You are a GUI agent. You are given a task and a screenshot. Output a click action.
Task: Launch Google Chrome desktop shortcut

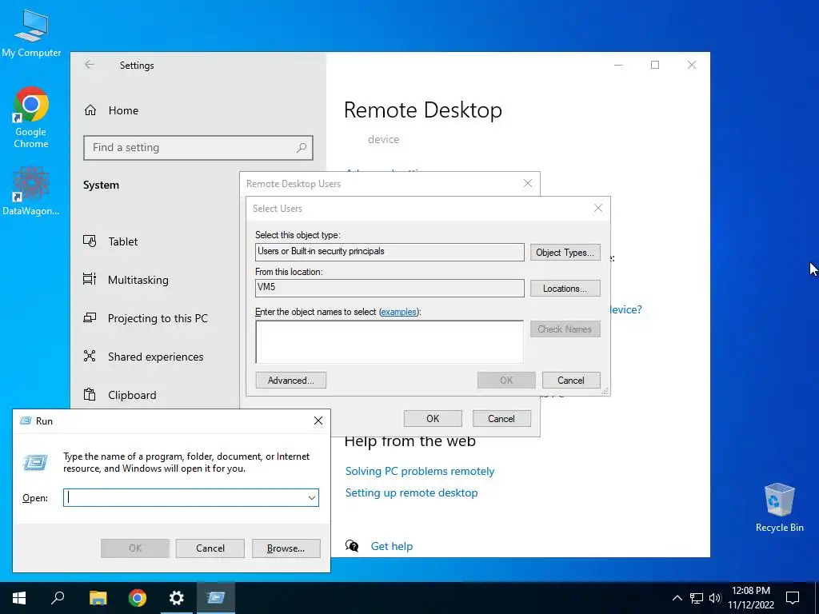click(31, 118)
